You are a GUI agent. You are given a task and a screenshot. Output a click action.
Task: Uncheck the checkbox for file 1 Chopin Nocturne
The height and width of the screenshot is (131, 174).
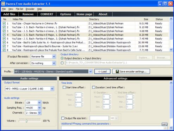point(4,24)
